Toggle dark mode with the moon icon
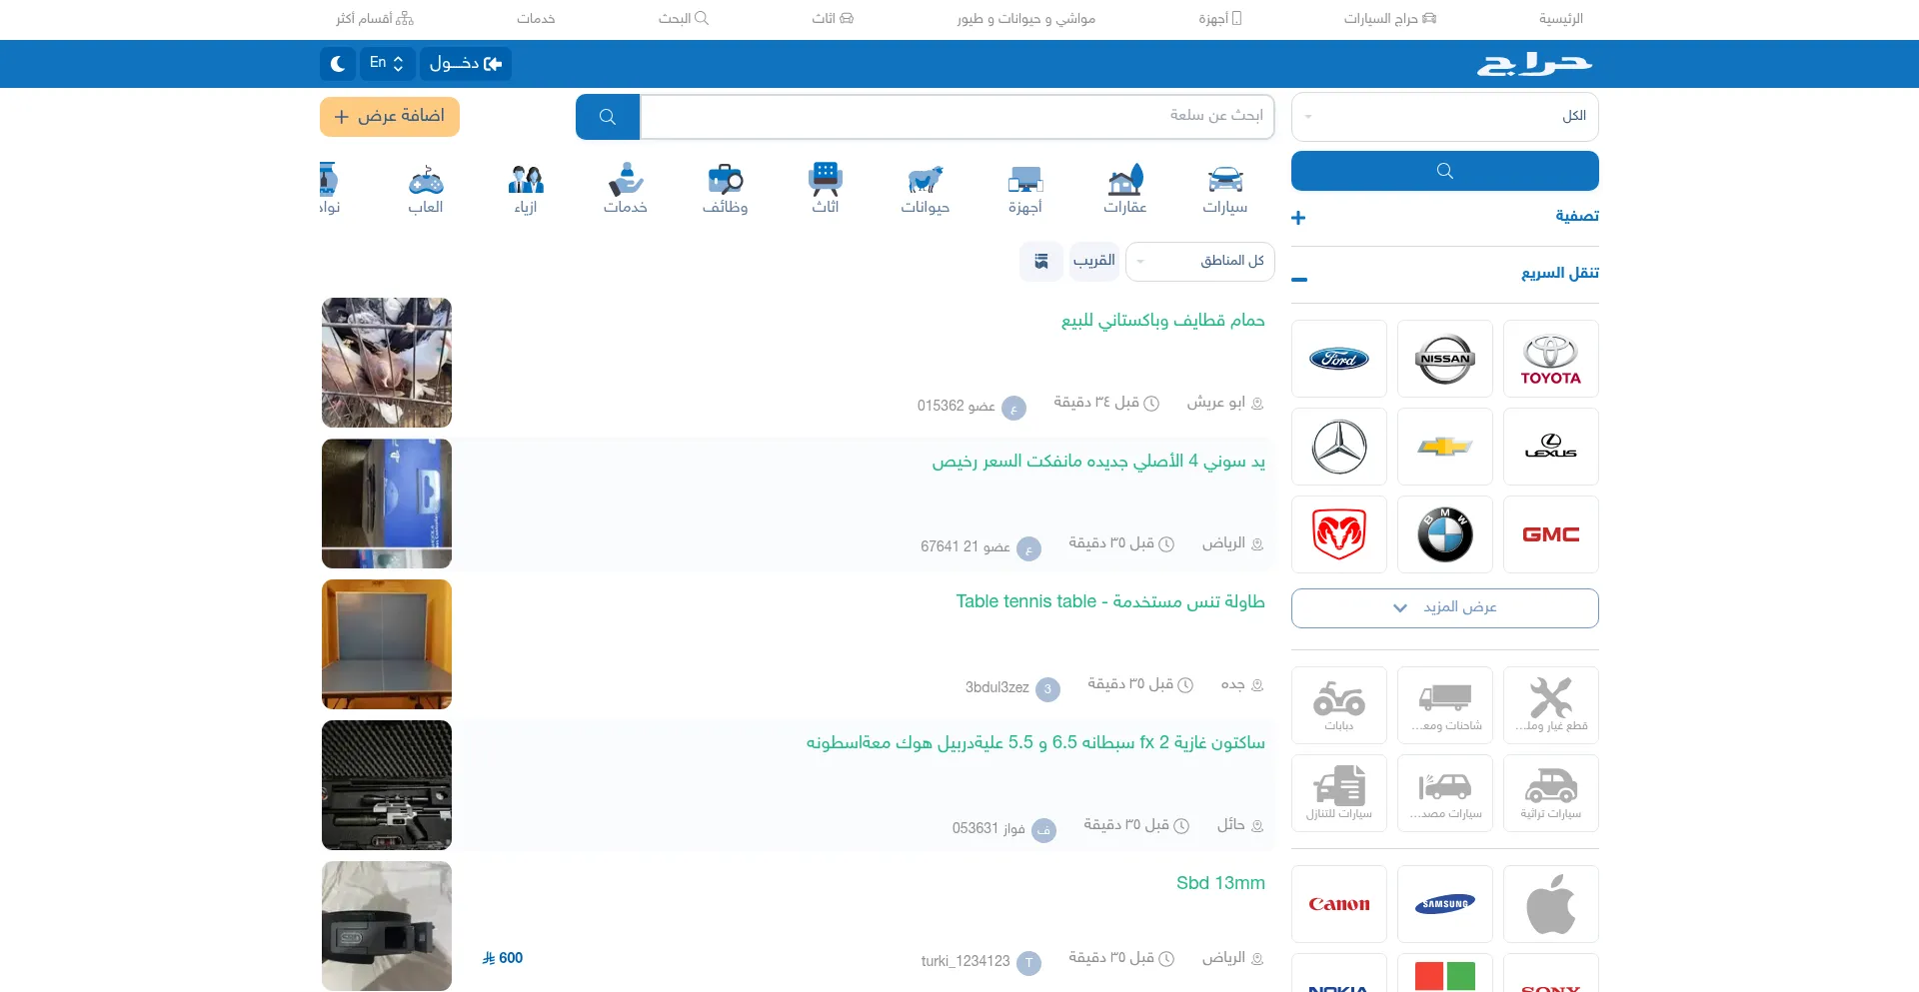The width and height of the screenshot is (1919, 992). 337,63
